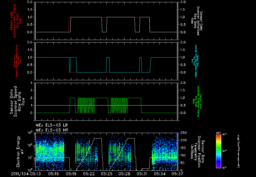Click the 'ergs/(cm**2-sr-sec-eV)' units label
Screen dimensions: 256x177
coord(238,151)
